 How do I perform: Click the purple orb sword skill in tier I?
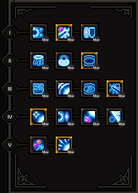64,33
